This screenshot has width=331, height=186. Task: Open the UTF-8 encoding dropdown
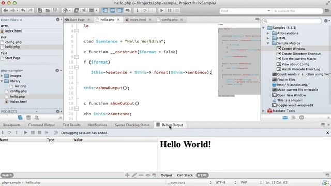[225, 182]
